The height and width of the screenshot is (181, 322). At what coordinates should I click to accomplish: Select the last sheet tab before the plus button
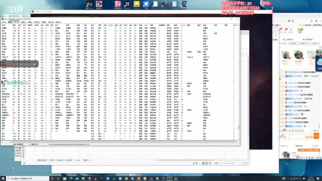(86, 160)
